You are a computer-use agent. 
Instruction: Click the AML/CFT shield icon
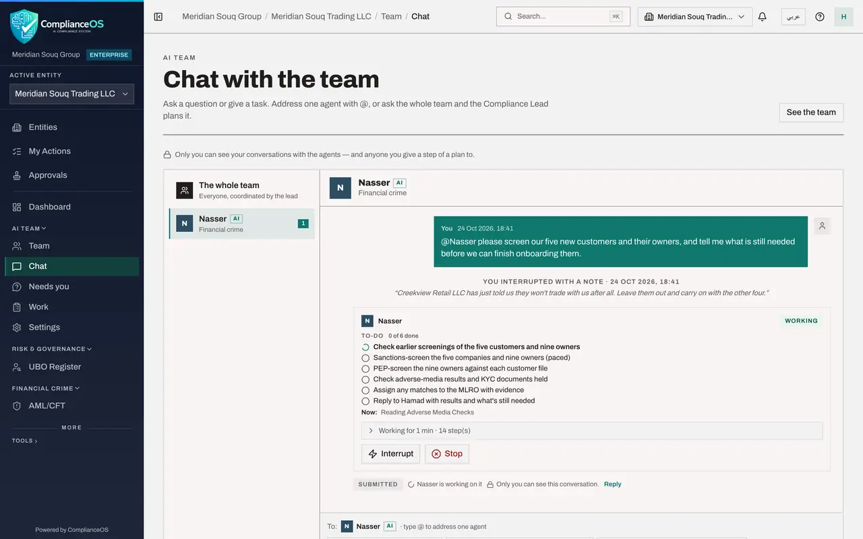click(17, 406)
